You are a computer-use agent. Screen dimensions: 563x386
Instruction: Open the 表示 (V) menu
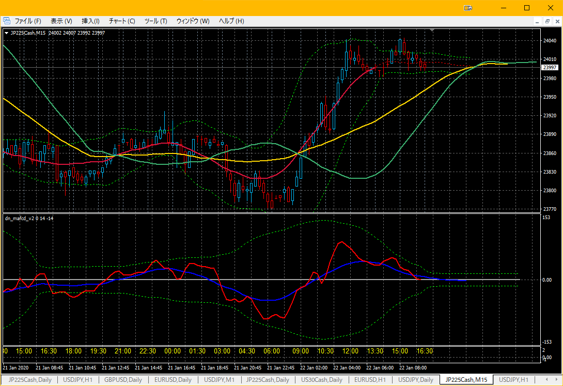[x=61, y=21]
